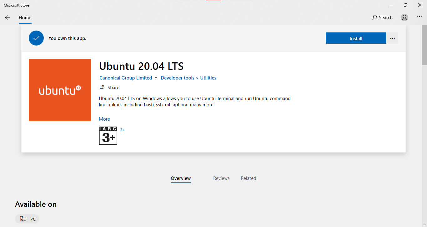This screenshot has width=427, height=227.
Task: Click the Ubuntu 20.04 LTS title
Action: click(x=141, y=66)
